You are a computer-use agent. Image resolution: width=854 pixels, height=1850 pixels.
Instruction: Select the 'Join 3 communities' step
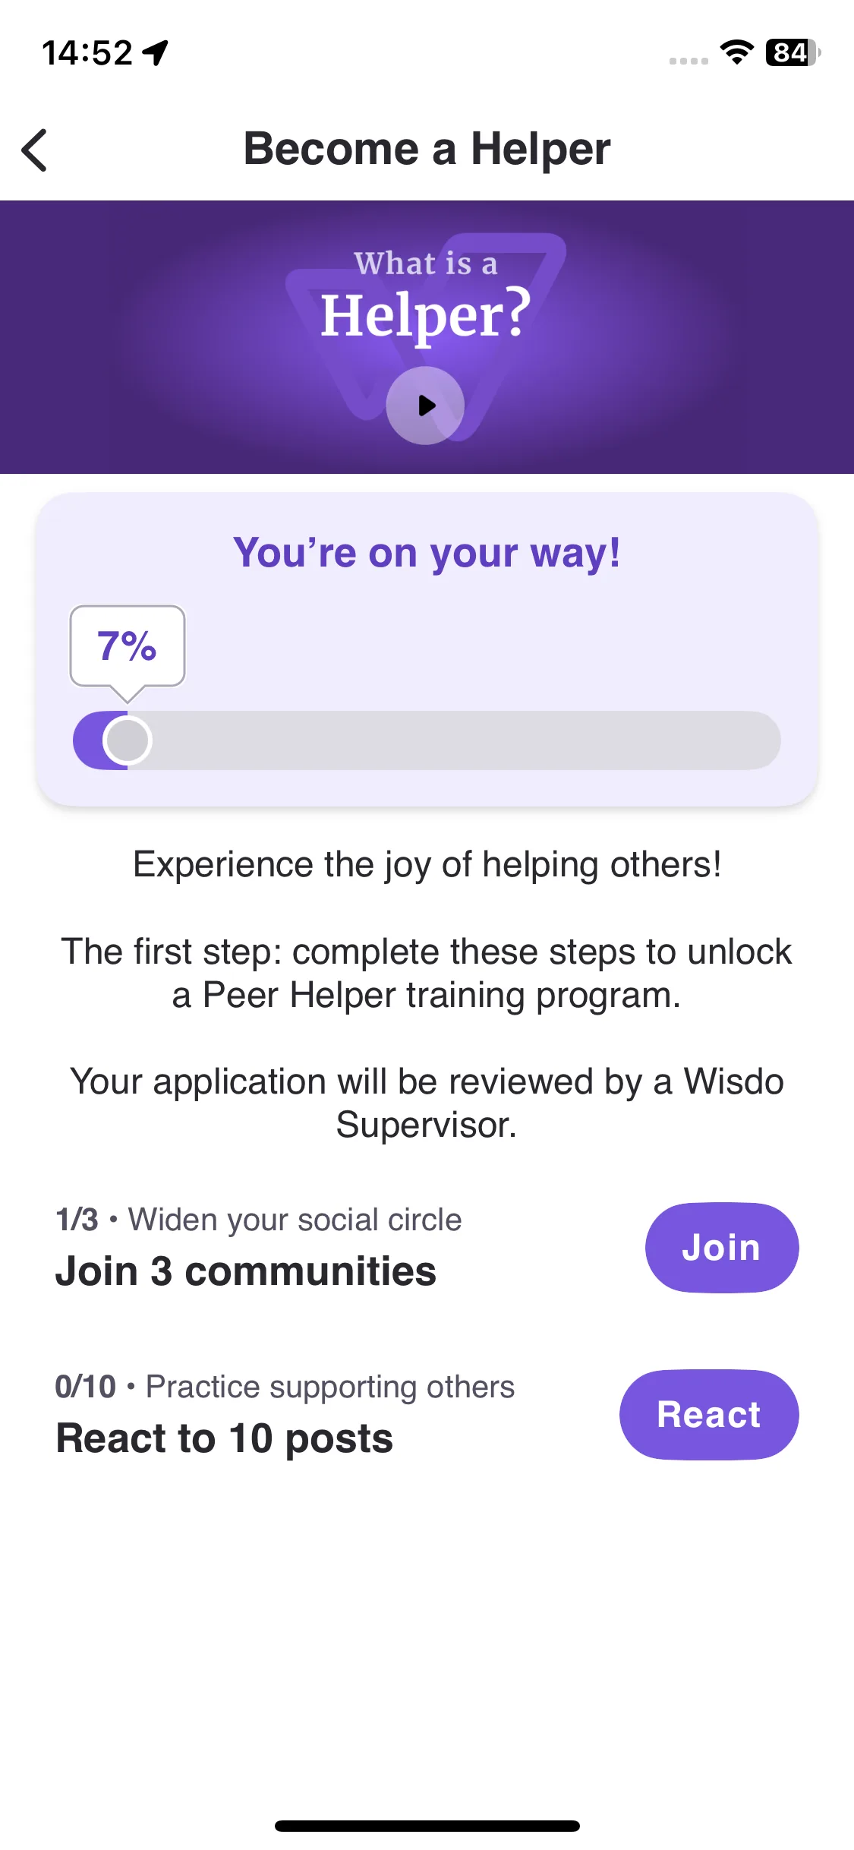(x=246, y=1271)
